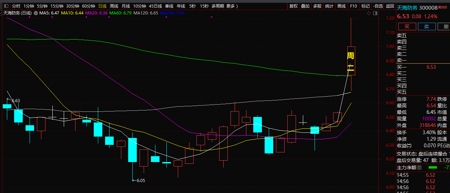This screenshot has height=193, width=450.
Task: Activate the 画线 drawing tool
Action: (341, 6)
